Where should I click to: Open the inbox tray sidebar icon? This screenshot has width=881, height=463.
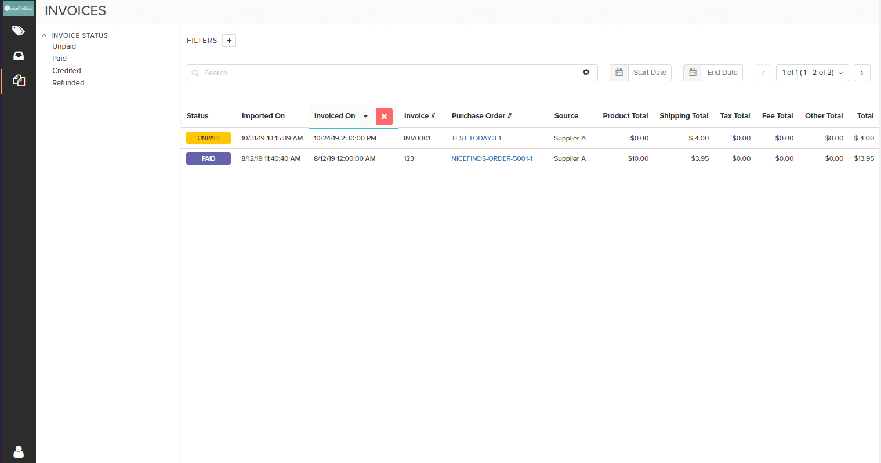pyautogui.click(x=19, y=56)
